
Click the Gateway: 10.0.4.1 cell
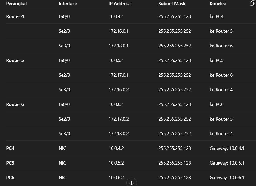pos(227,148)
